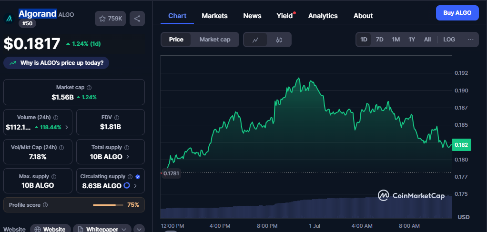487x232 pixels.
Task: Click the $1.81B FDV value
Action: pos(110,127)
